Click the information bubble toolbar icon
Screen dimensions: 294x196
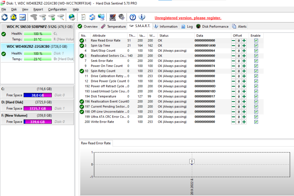coord(142,17)
